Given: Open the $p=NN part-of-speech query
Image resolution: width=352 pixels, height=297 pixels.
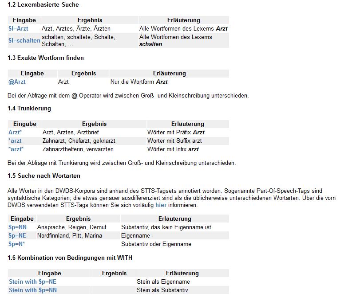Looking at the screenshot, I should coord(17,227).
